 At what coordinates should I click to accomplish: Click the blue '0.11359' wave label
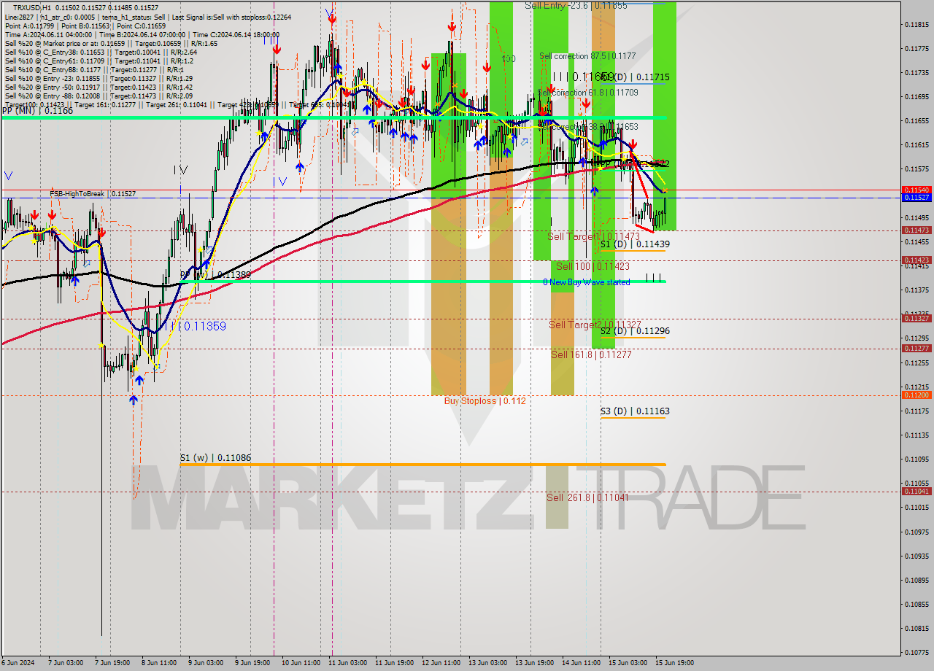(204, 327)
